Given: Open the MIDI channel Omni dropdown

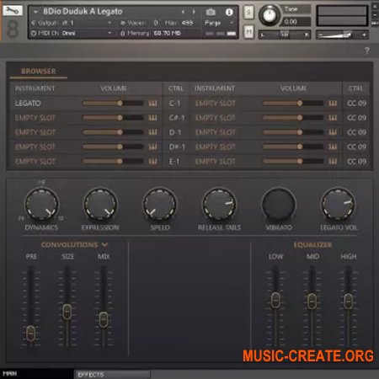Looking at the screenshot, I should click(x=72, y=33).
